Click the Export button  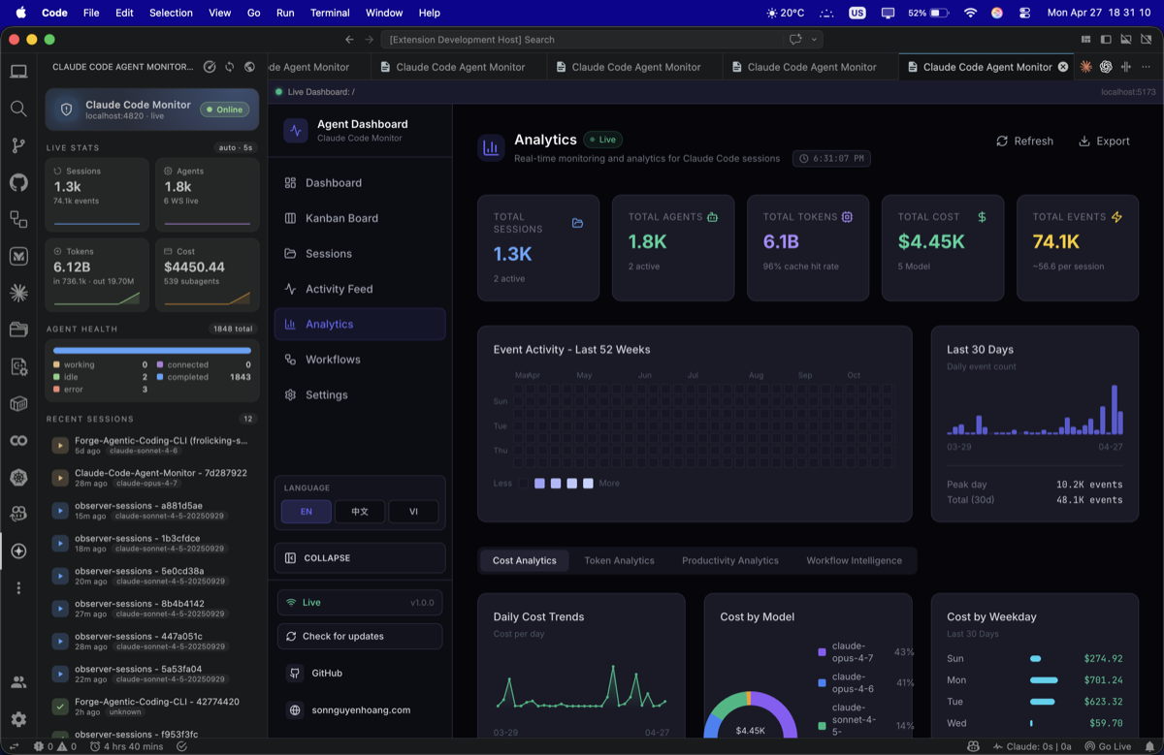coord(1104,141)
